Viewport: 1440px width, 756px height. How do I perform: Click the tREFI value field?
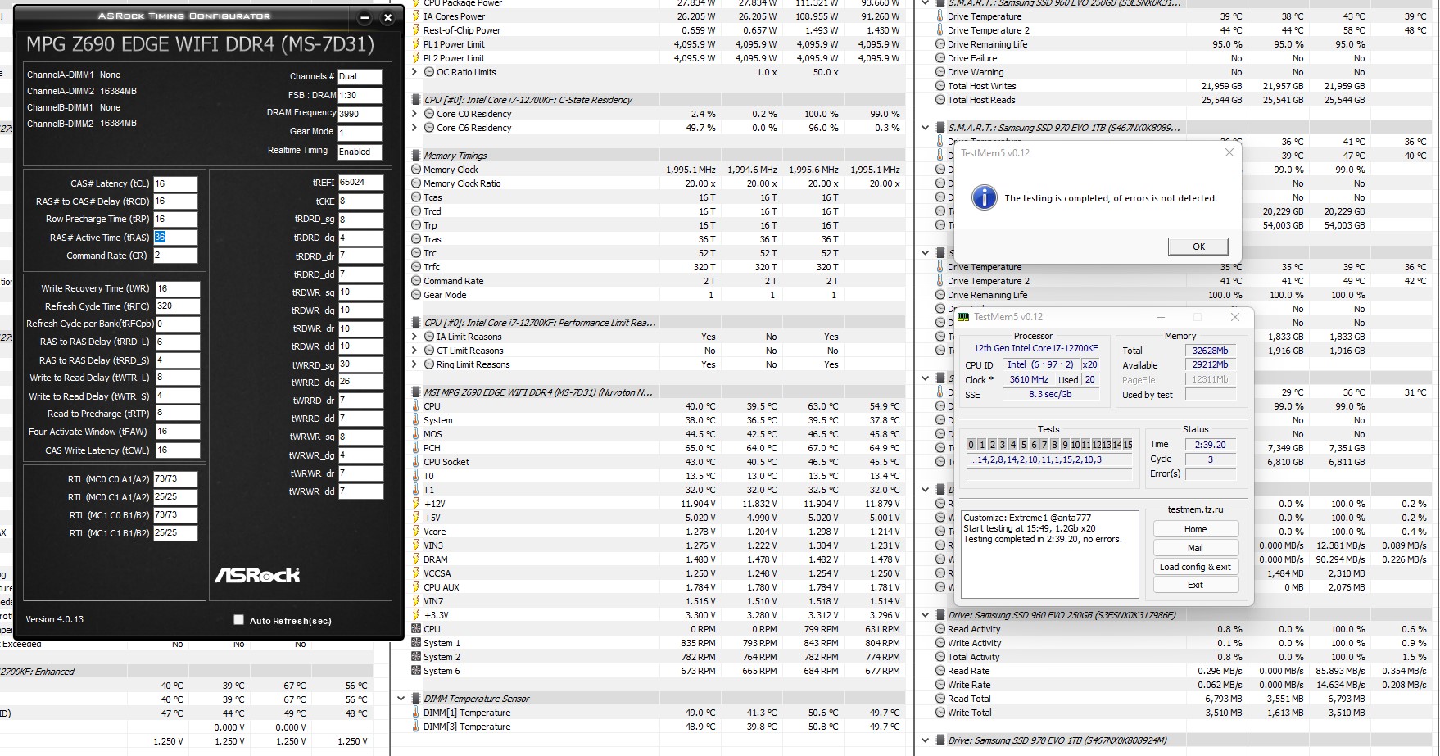point(360,183)
